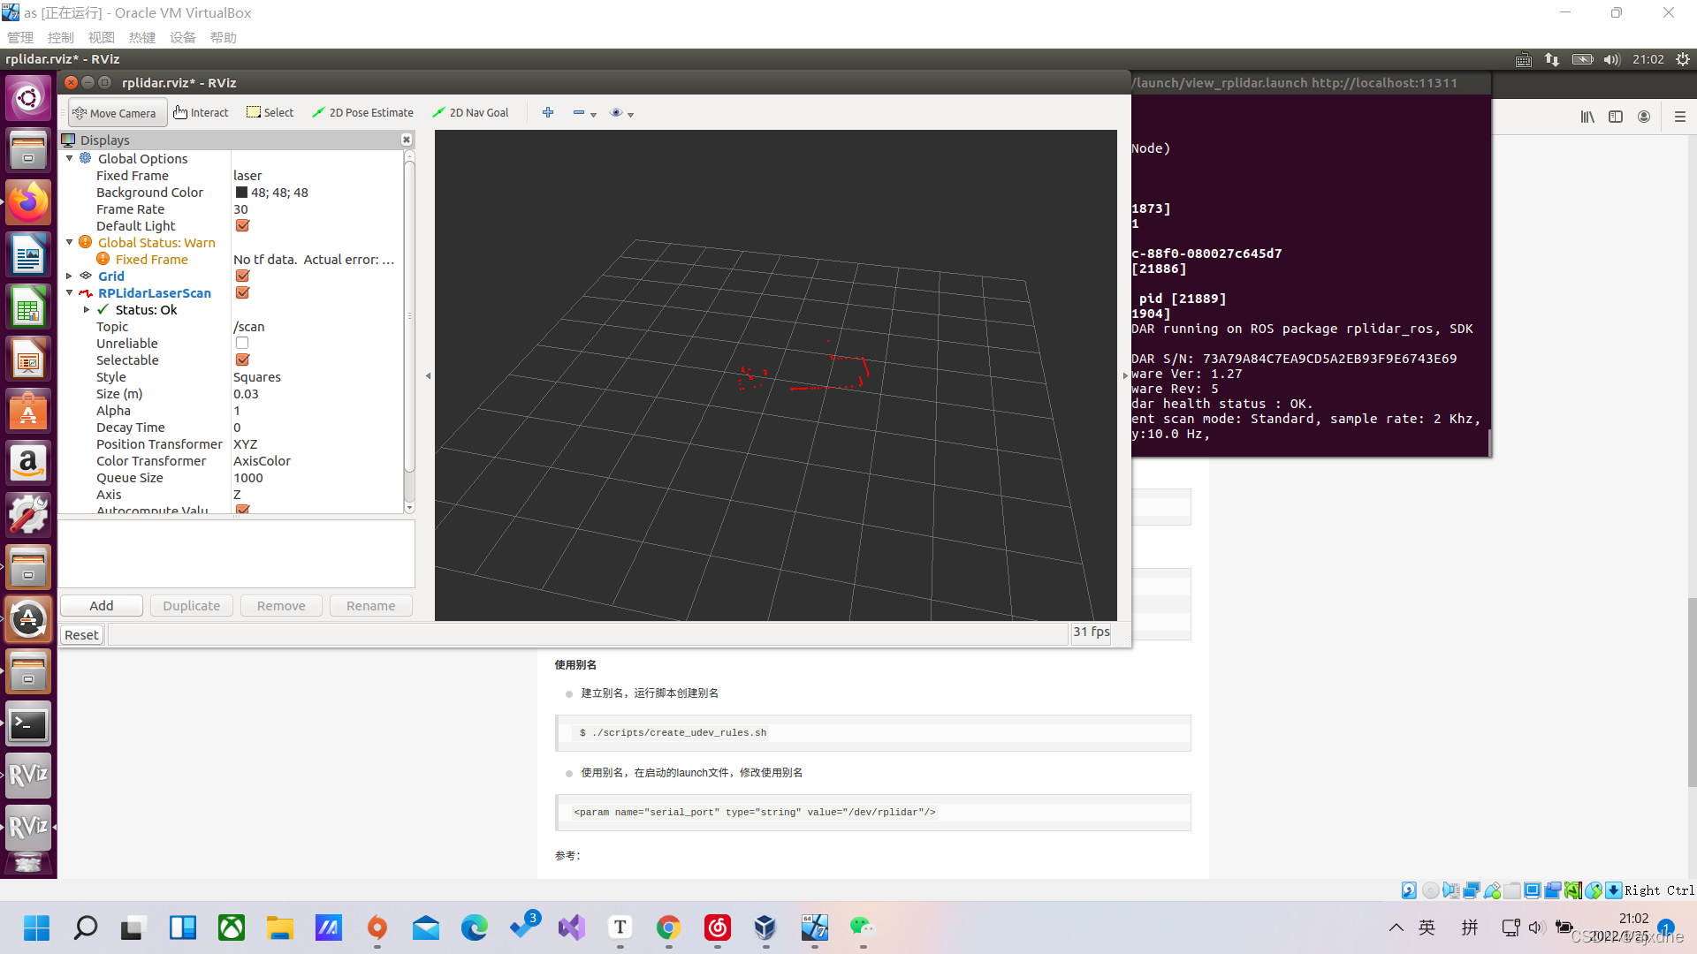Activate the Interact tool
This screenshot has height=954, width=1697.
(x=202, y=113)
